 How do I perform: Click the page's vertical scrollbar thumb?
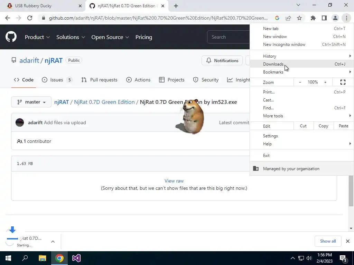click(x=351, y=191)
